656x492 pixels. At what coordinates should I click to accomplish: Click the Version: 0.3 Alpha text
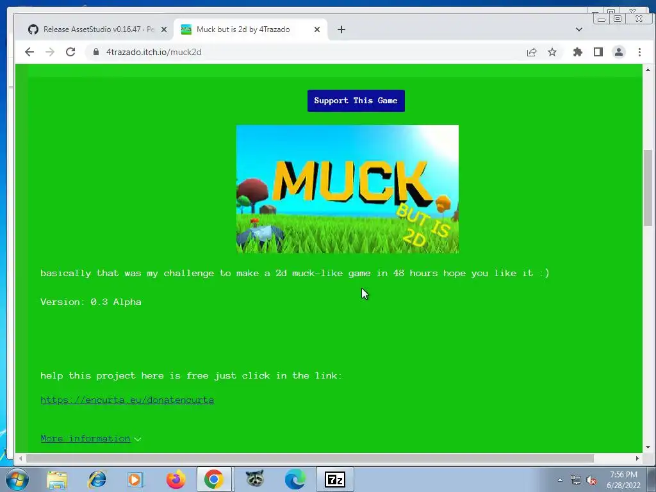(x=91, y=302)
